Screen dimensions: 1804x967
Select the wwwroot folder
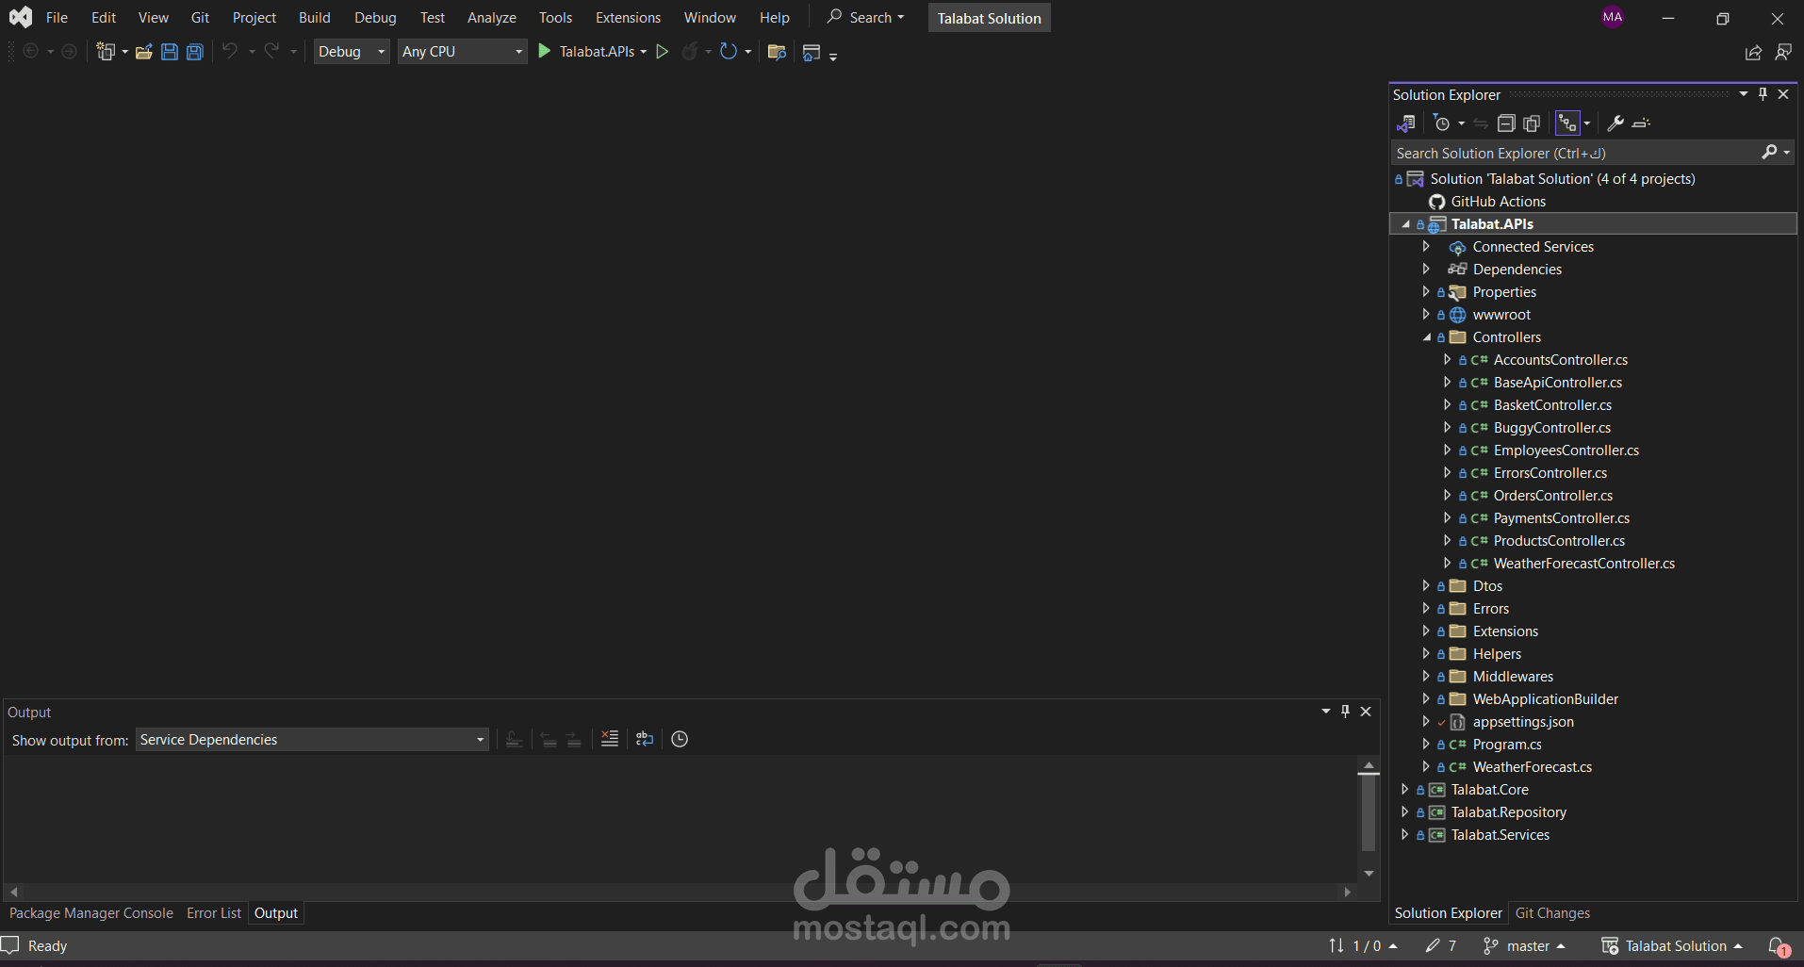(1501, 315)
